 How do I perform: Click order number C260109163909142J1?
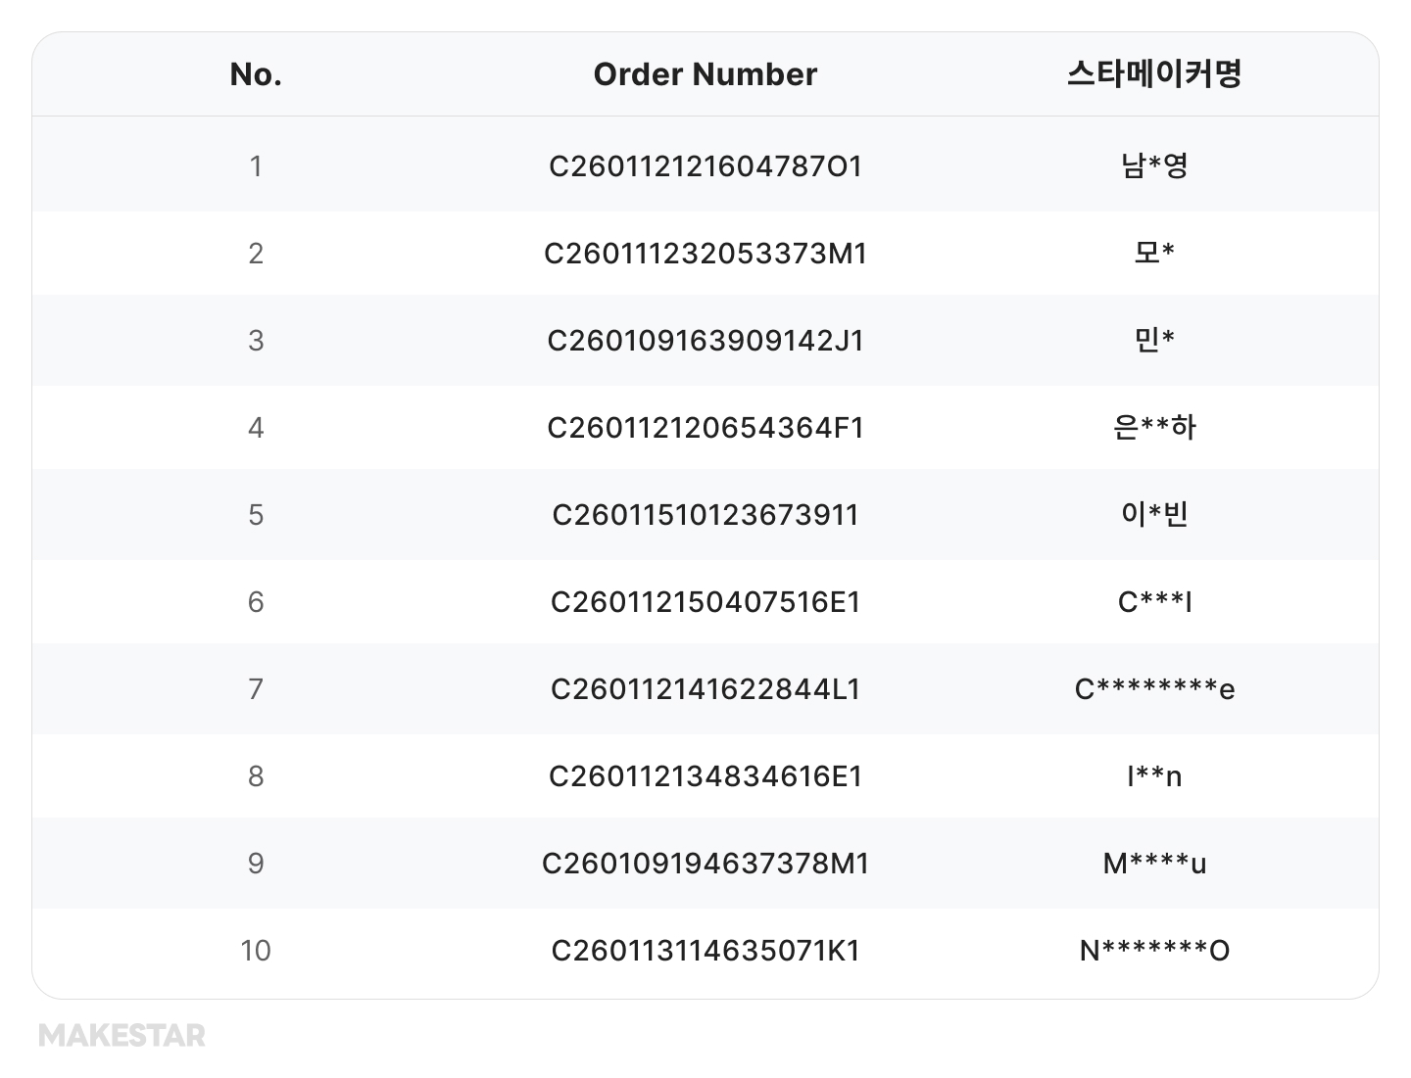click(x=705, y=341)
